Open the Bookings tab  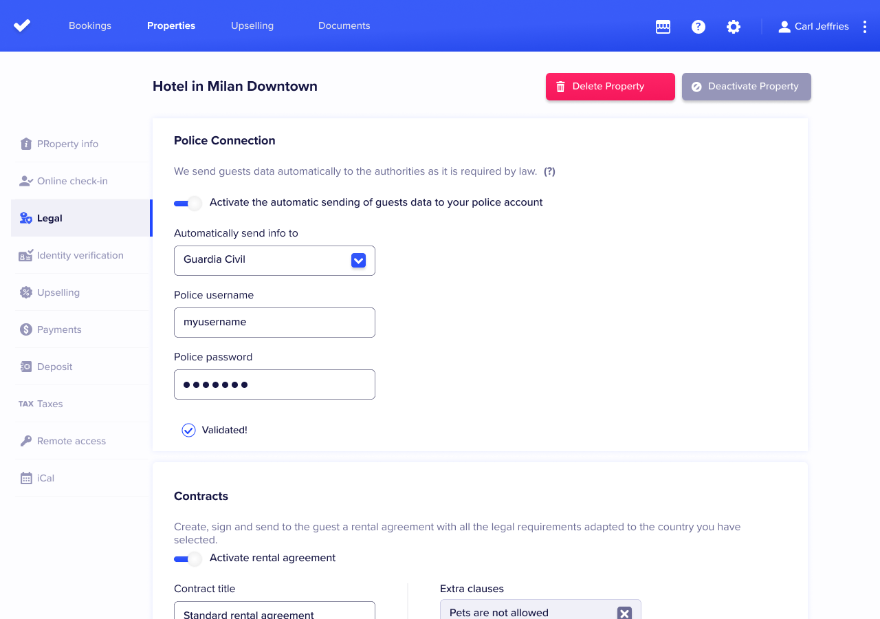[90, 25]
